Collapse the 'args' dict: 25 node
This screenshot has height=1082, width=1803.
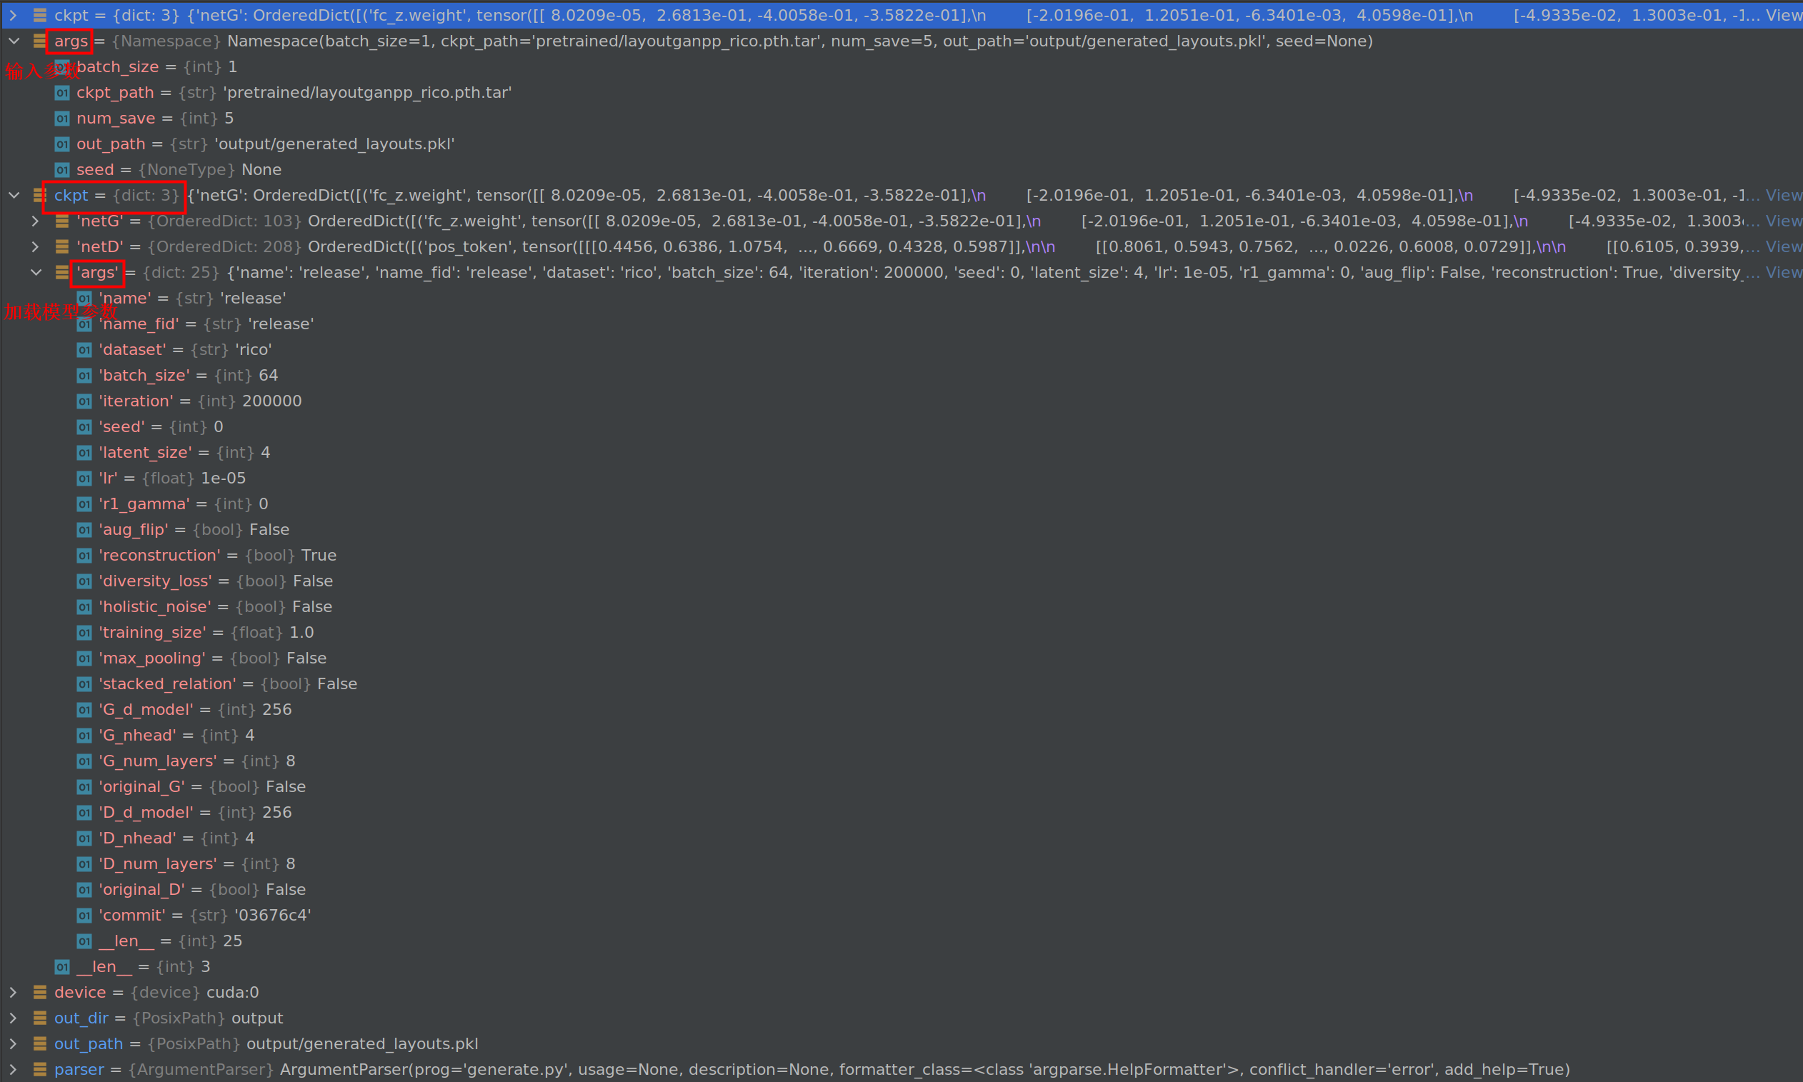click(36, 273)
